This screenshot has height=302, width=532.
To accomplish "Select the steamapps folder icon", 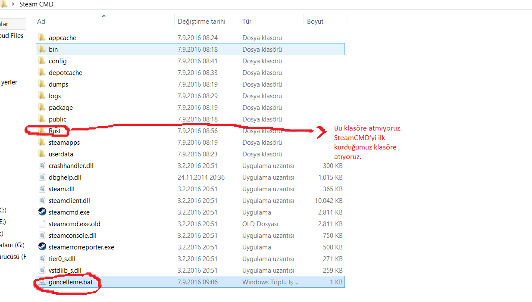I will 42,142.
